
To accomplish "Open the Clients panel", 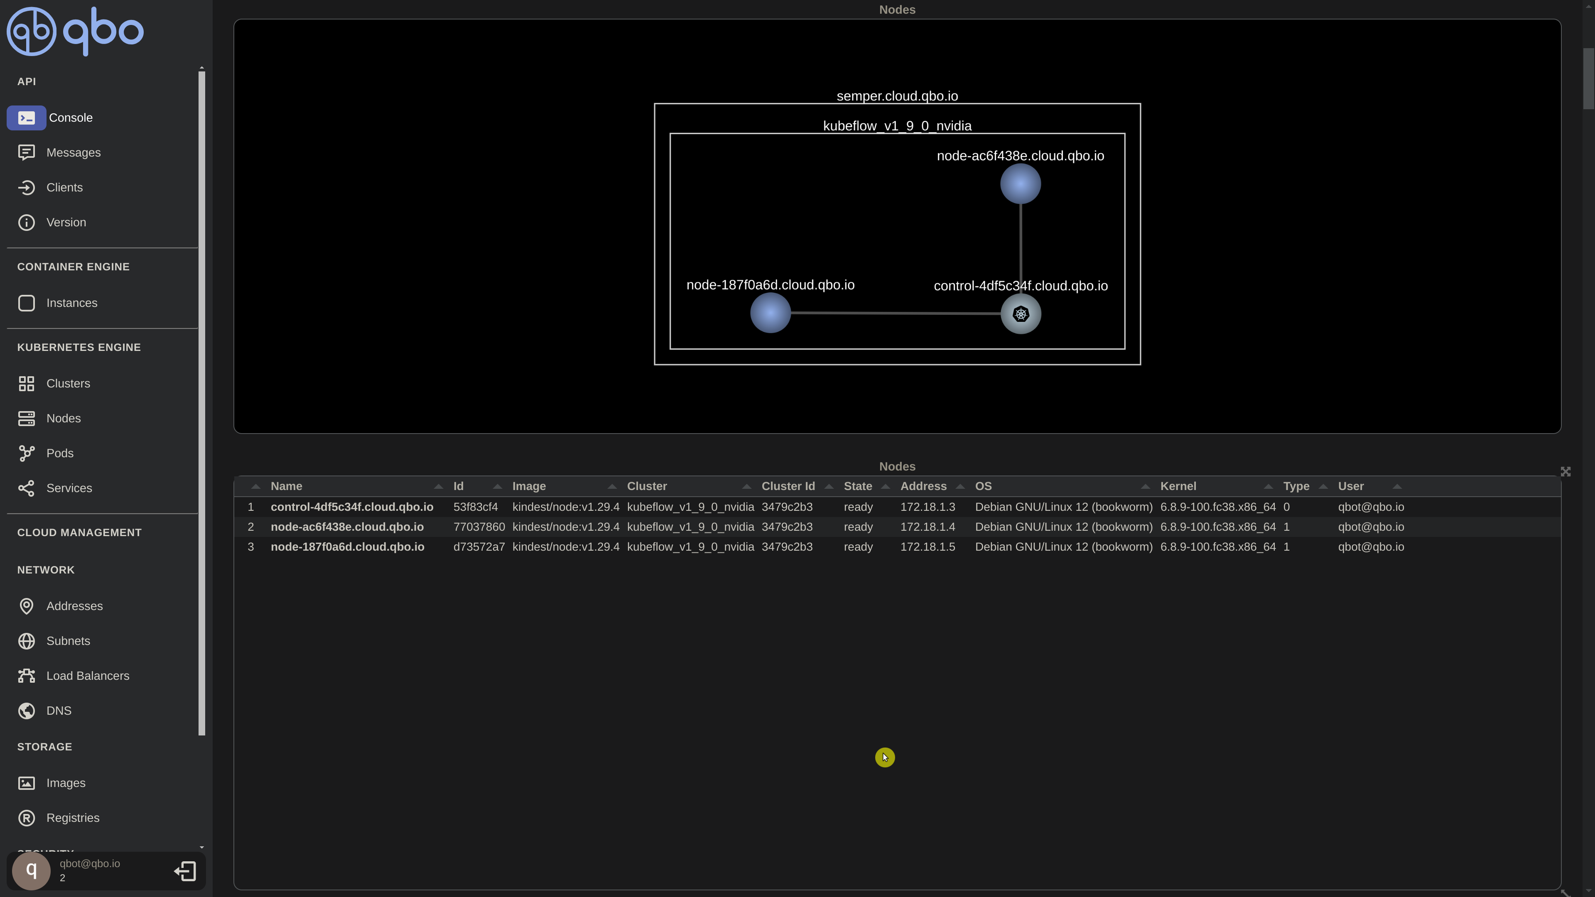I will (26, 188).
